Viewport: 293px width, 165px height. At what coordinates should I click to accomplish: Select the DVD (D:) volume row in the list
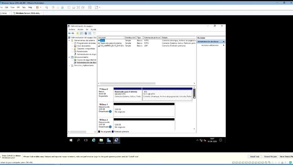coord(146,46)
